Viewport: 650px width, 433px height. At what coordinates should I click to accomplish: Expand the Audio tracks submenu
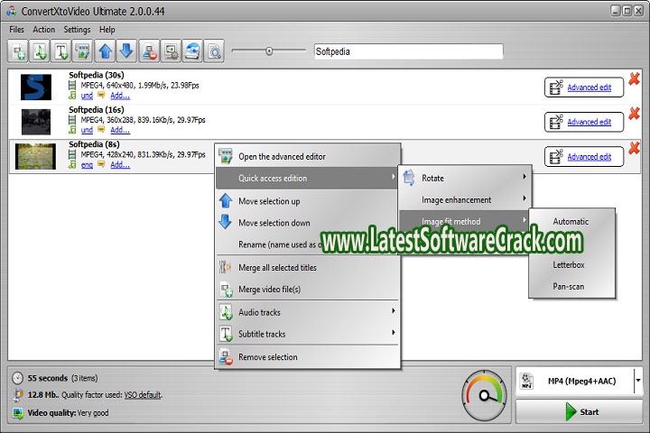point(307,312)
